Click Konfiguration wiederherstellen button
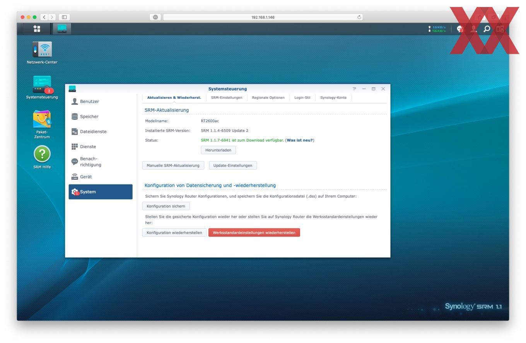 pos(174,233)
